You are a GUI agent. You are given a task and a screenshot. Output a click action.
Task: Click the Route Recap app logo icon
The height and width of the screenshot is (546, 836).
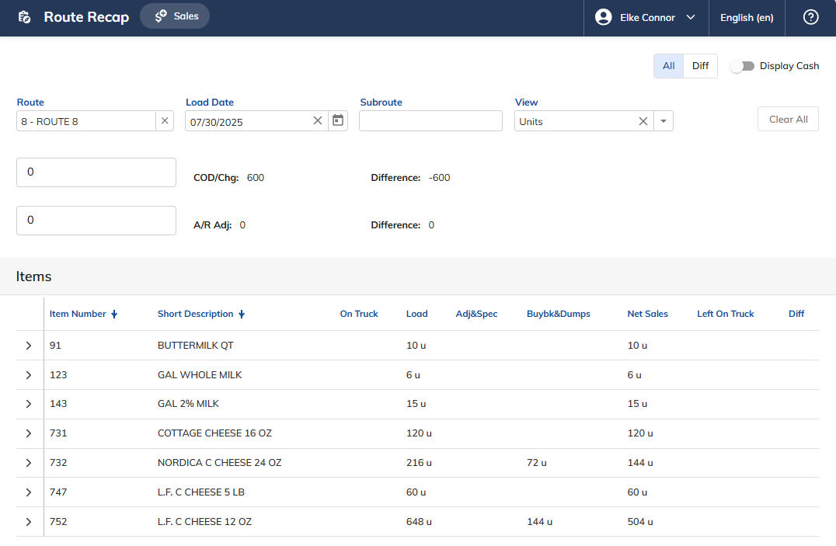pyautogui.click(x=25, y=17)
